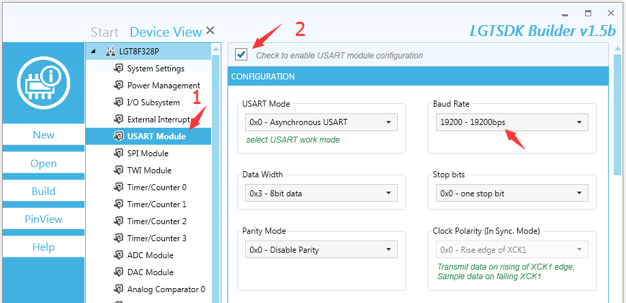Click the I/O Subsystem chip icon
Viewport: 626px width, 303px height.
[x=118, y=103]
